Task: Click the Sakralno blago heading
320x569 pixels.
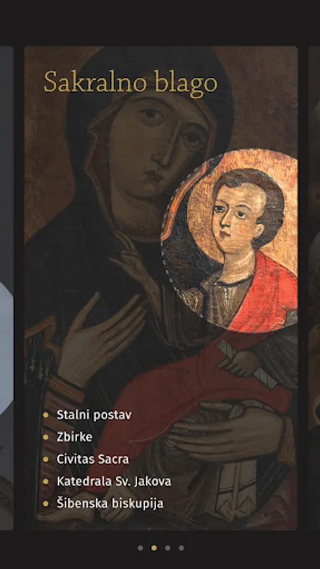Action: pos(131,83)
